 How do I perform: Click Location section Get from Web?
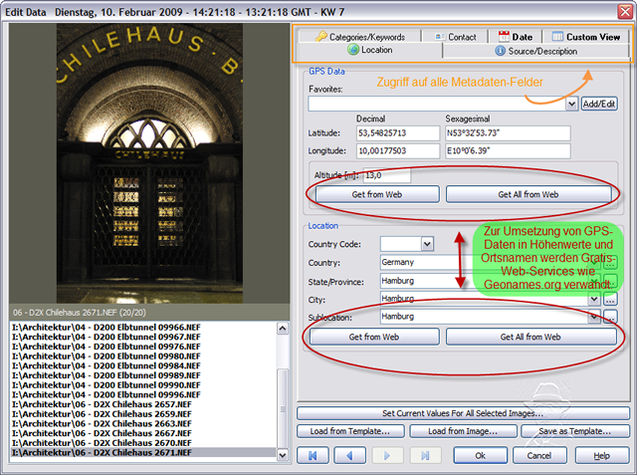coord(374,337)
